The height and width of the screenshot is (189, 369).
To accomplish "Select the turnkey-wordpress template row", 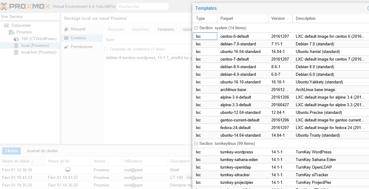I will [237, 152].
